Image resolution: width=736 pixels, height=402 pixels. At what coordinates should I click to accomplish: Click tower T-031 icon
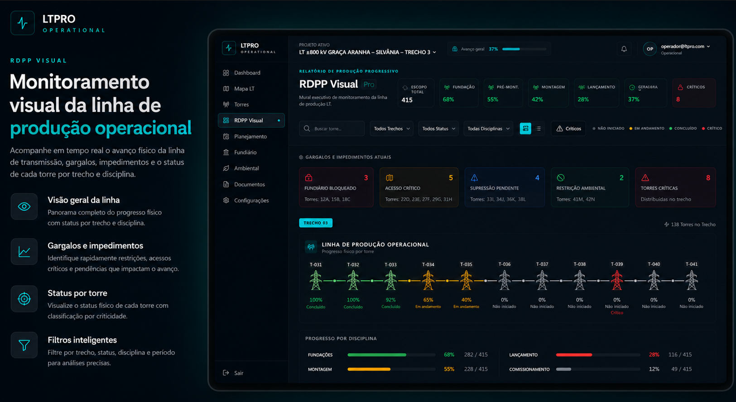pos(316,280)
